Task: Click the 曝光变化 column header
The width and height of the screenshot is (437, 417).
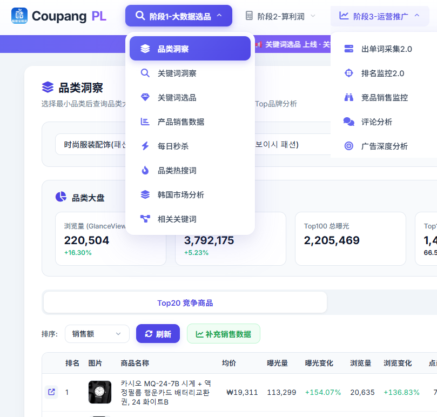Action: pos(319,363)
